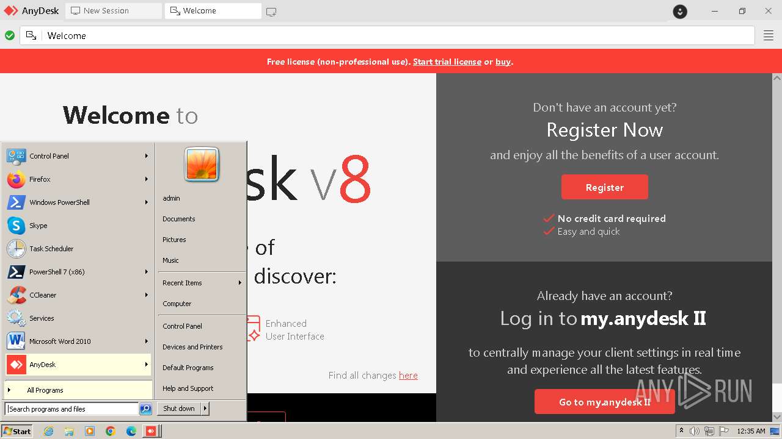This screenshot has width=782, height=439.
Task: Click the new tab monitor icon
Action: [271, 11]
